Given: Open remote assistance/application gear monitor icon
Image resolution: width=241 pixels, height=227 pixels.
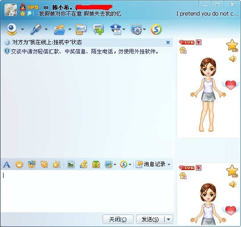Looking at the screenshot, I should [136, 29].
